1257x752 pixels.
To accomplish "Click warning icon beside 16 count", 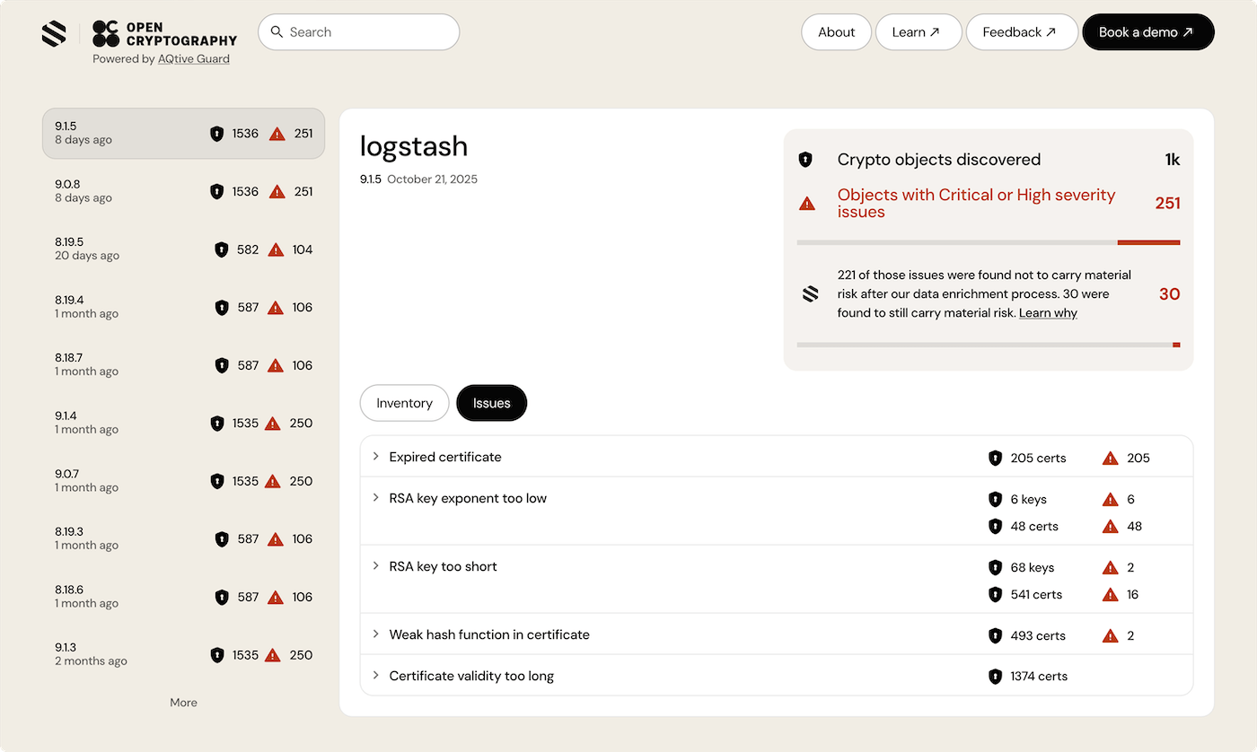I will [x=1111, y=594].
